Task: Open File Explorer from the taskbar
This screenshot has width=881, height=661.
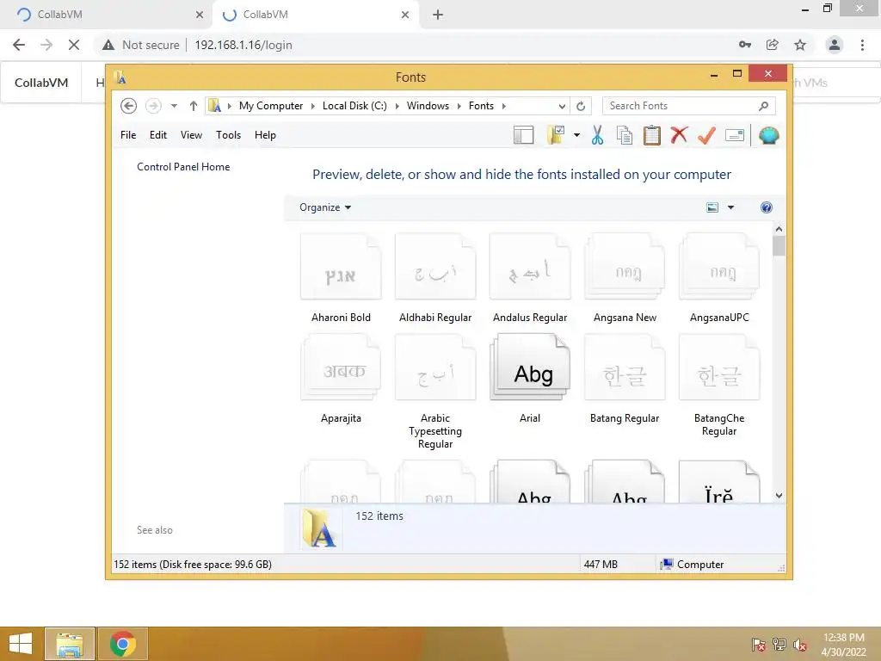Action: point(70,644)
